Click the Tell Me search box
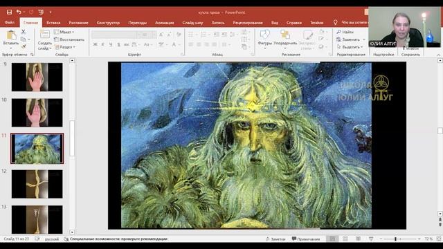443x249 pixels. pos(350,22)
